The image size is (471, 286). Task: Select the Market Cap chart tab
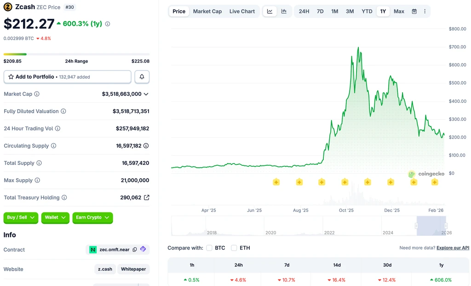(x=207, y=12)
